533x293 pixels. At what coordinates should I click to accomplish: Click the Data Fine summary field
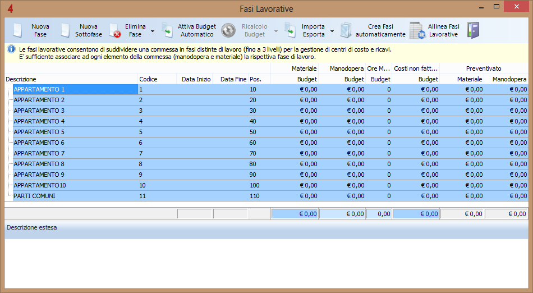click(x=231, y=214)
